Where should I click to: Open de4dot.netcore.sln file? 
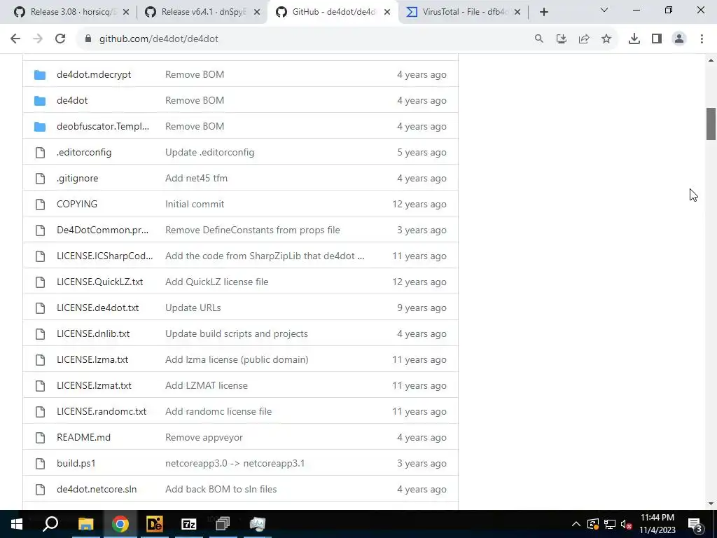97,490
